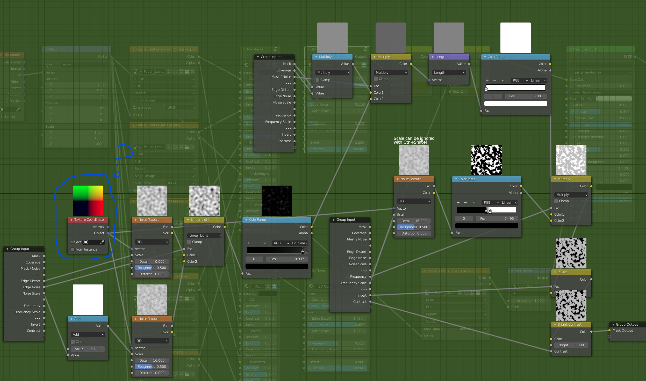Viewport: 646px width, 381px height.
Task: Toggle Clamp in the Linear Light node
Action: pyautogui.click(x=189, y=242)
